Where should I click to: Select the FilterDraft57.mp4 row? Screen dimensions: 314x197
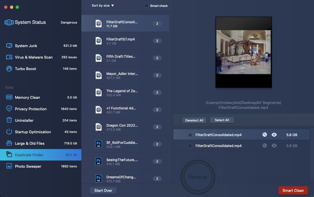tap(125, 41)
